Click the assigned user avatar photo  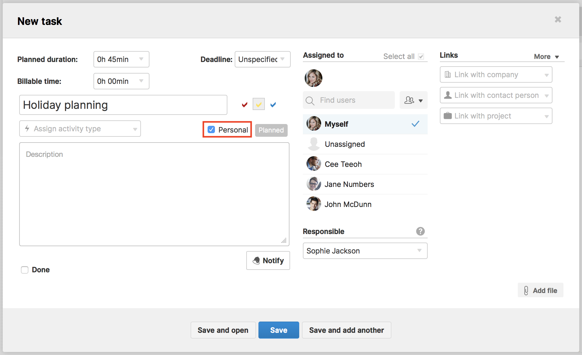pyautogui.click(x=313, y=78)
